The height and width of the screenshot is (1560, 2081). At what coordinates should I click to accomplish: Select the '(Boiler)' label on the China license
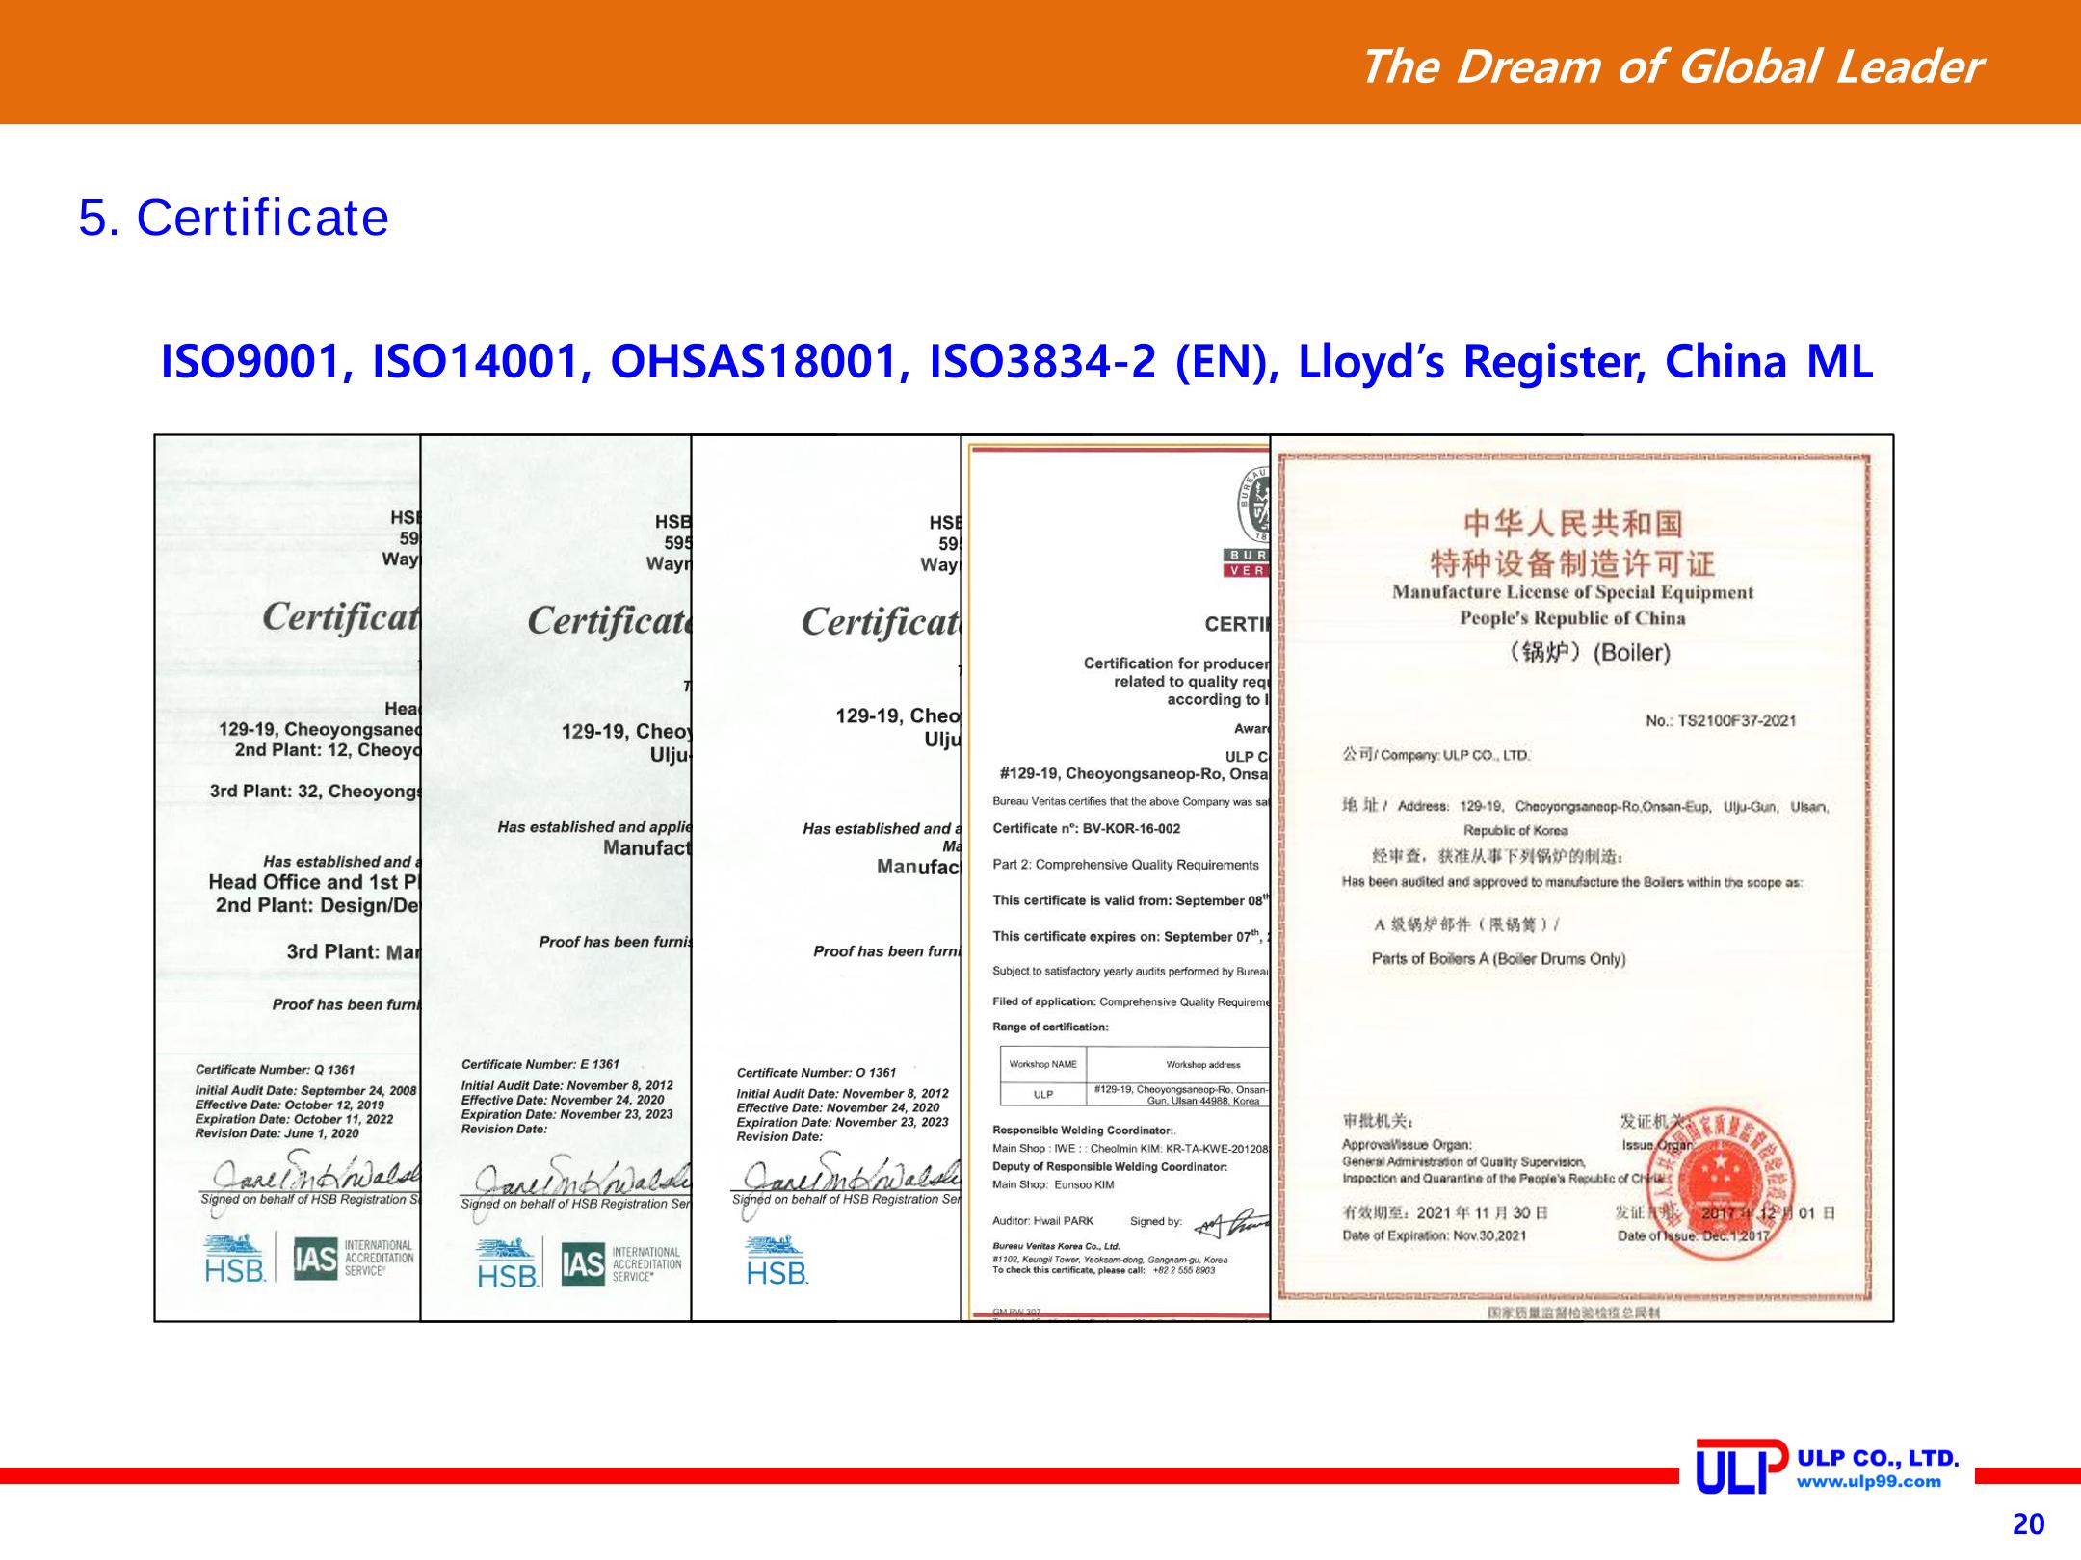(1631, 652)
